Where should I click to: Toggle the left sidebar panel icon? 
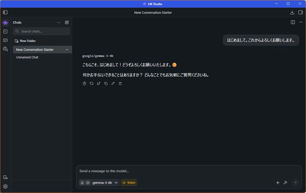[5, 12]
